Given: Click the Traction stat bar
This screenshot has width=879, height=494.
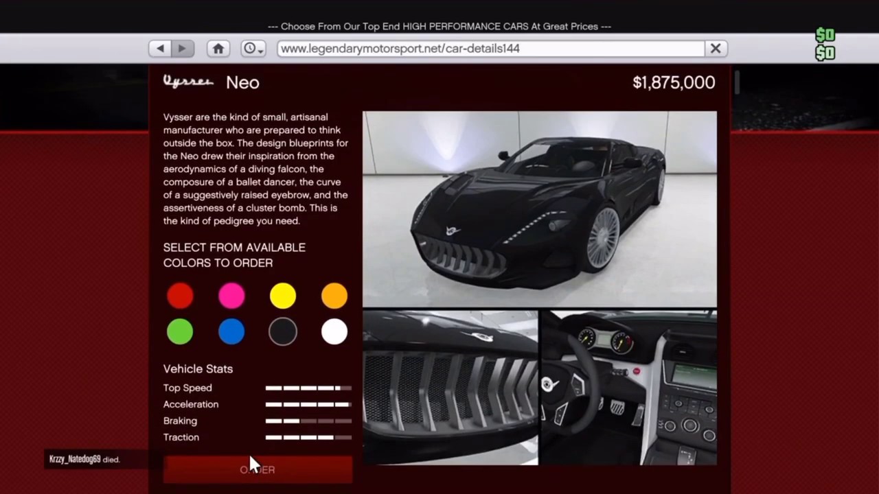Looking at the screenshot, I should coord(308,437).
